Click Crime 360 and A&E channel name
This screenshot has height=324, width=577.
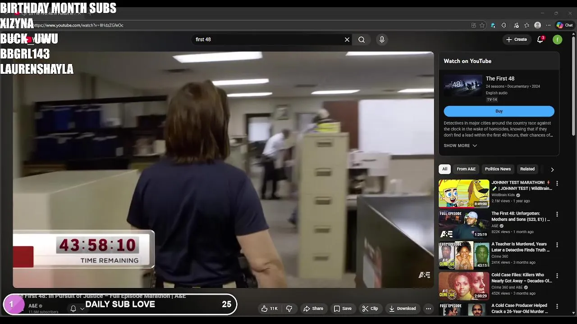tap(507, 287)
